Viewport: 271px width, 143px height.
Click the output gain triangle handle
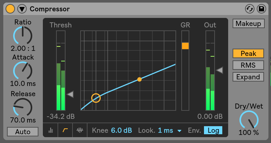[219, 70]
